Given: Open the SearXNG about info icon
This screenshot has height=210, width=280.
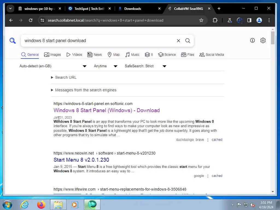Looking at the screenshot, I should [252, 40].
